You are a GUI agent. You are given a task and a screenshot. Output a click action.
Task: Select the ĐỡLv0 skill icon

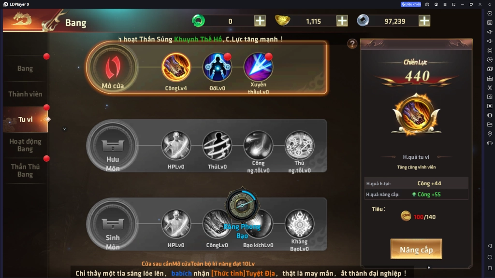[217, 67]
